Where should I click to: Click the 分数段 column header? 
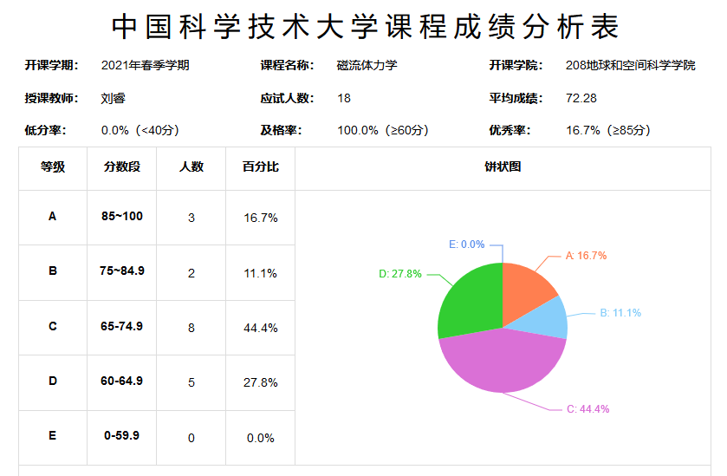[x=121, y=167]
